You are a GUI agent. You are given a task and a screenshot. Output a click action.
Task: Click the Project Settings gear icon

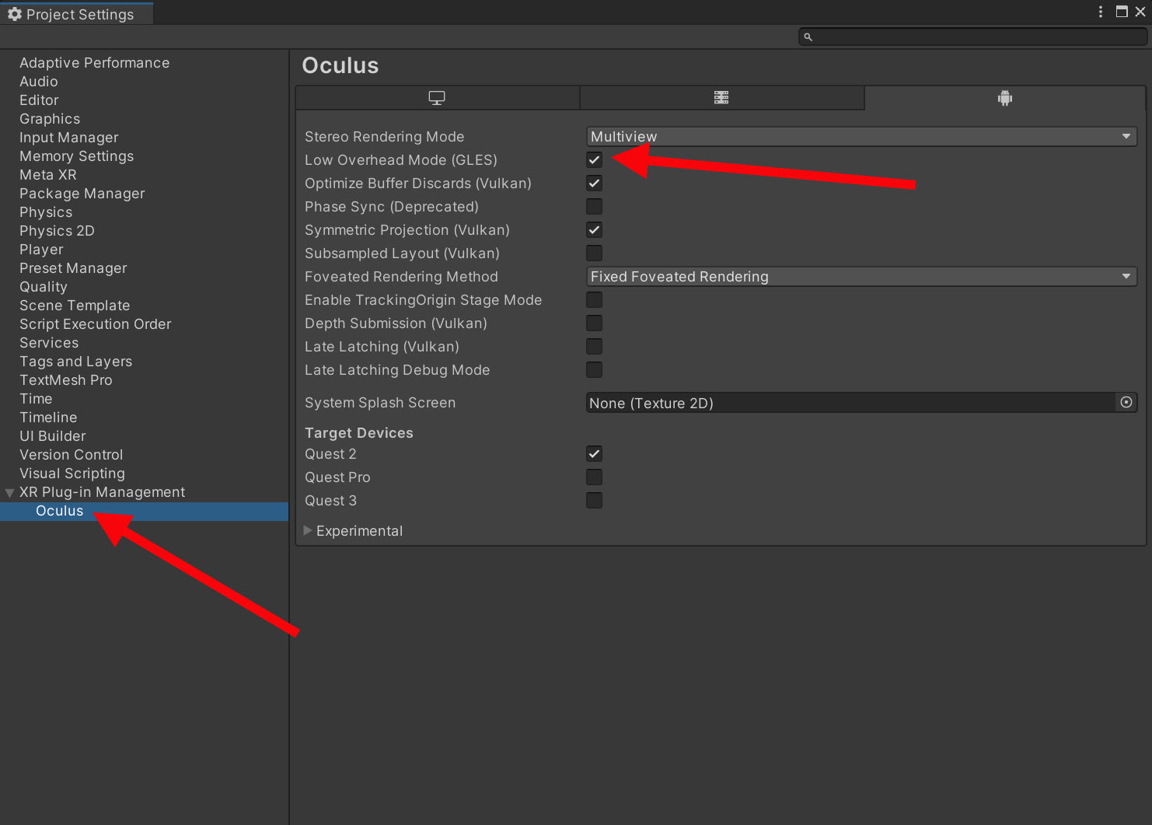pos(15,14)
